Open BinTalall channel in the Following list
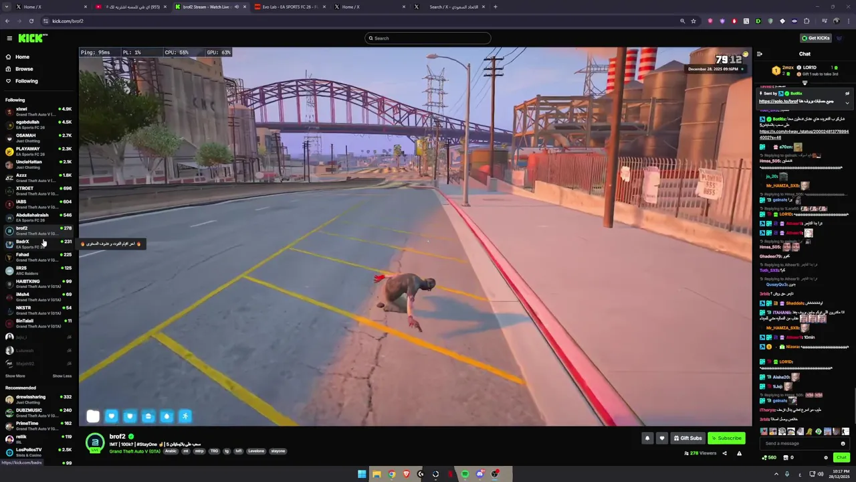Screen dimensions: 856x482 pos(38,323)
